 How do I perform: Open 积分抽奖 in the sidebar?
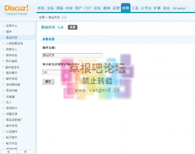click(x=12, y=61)
